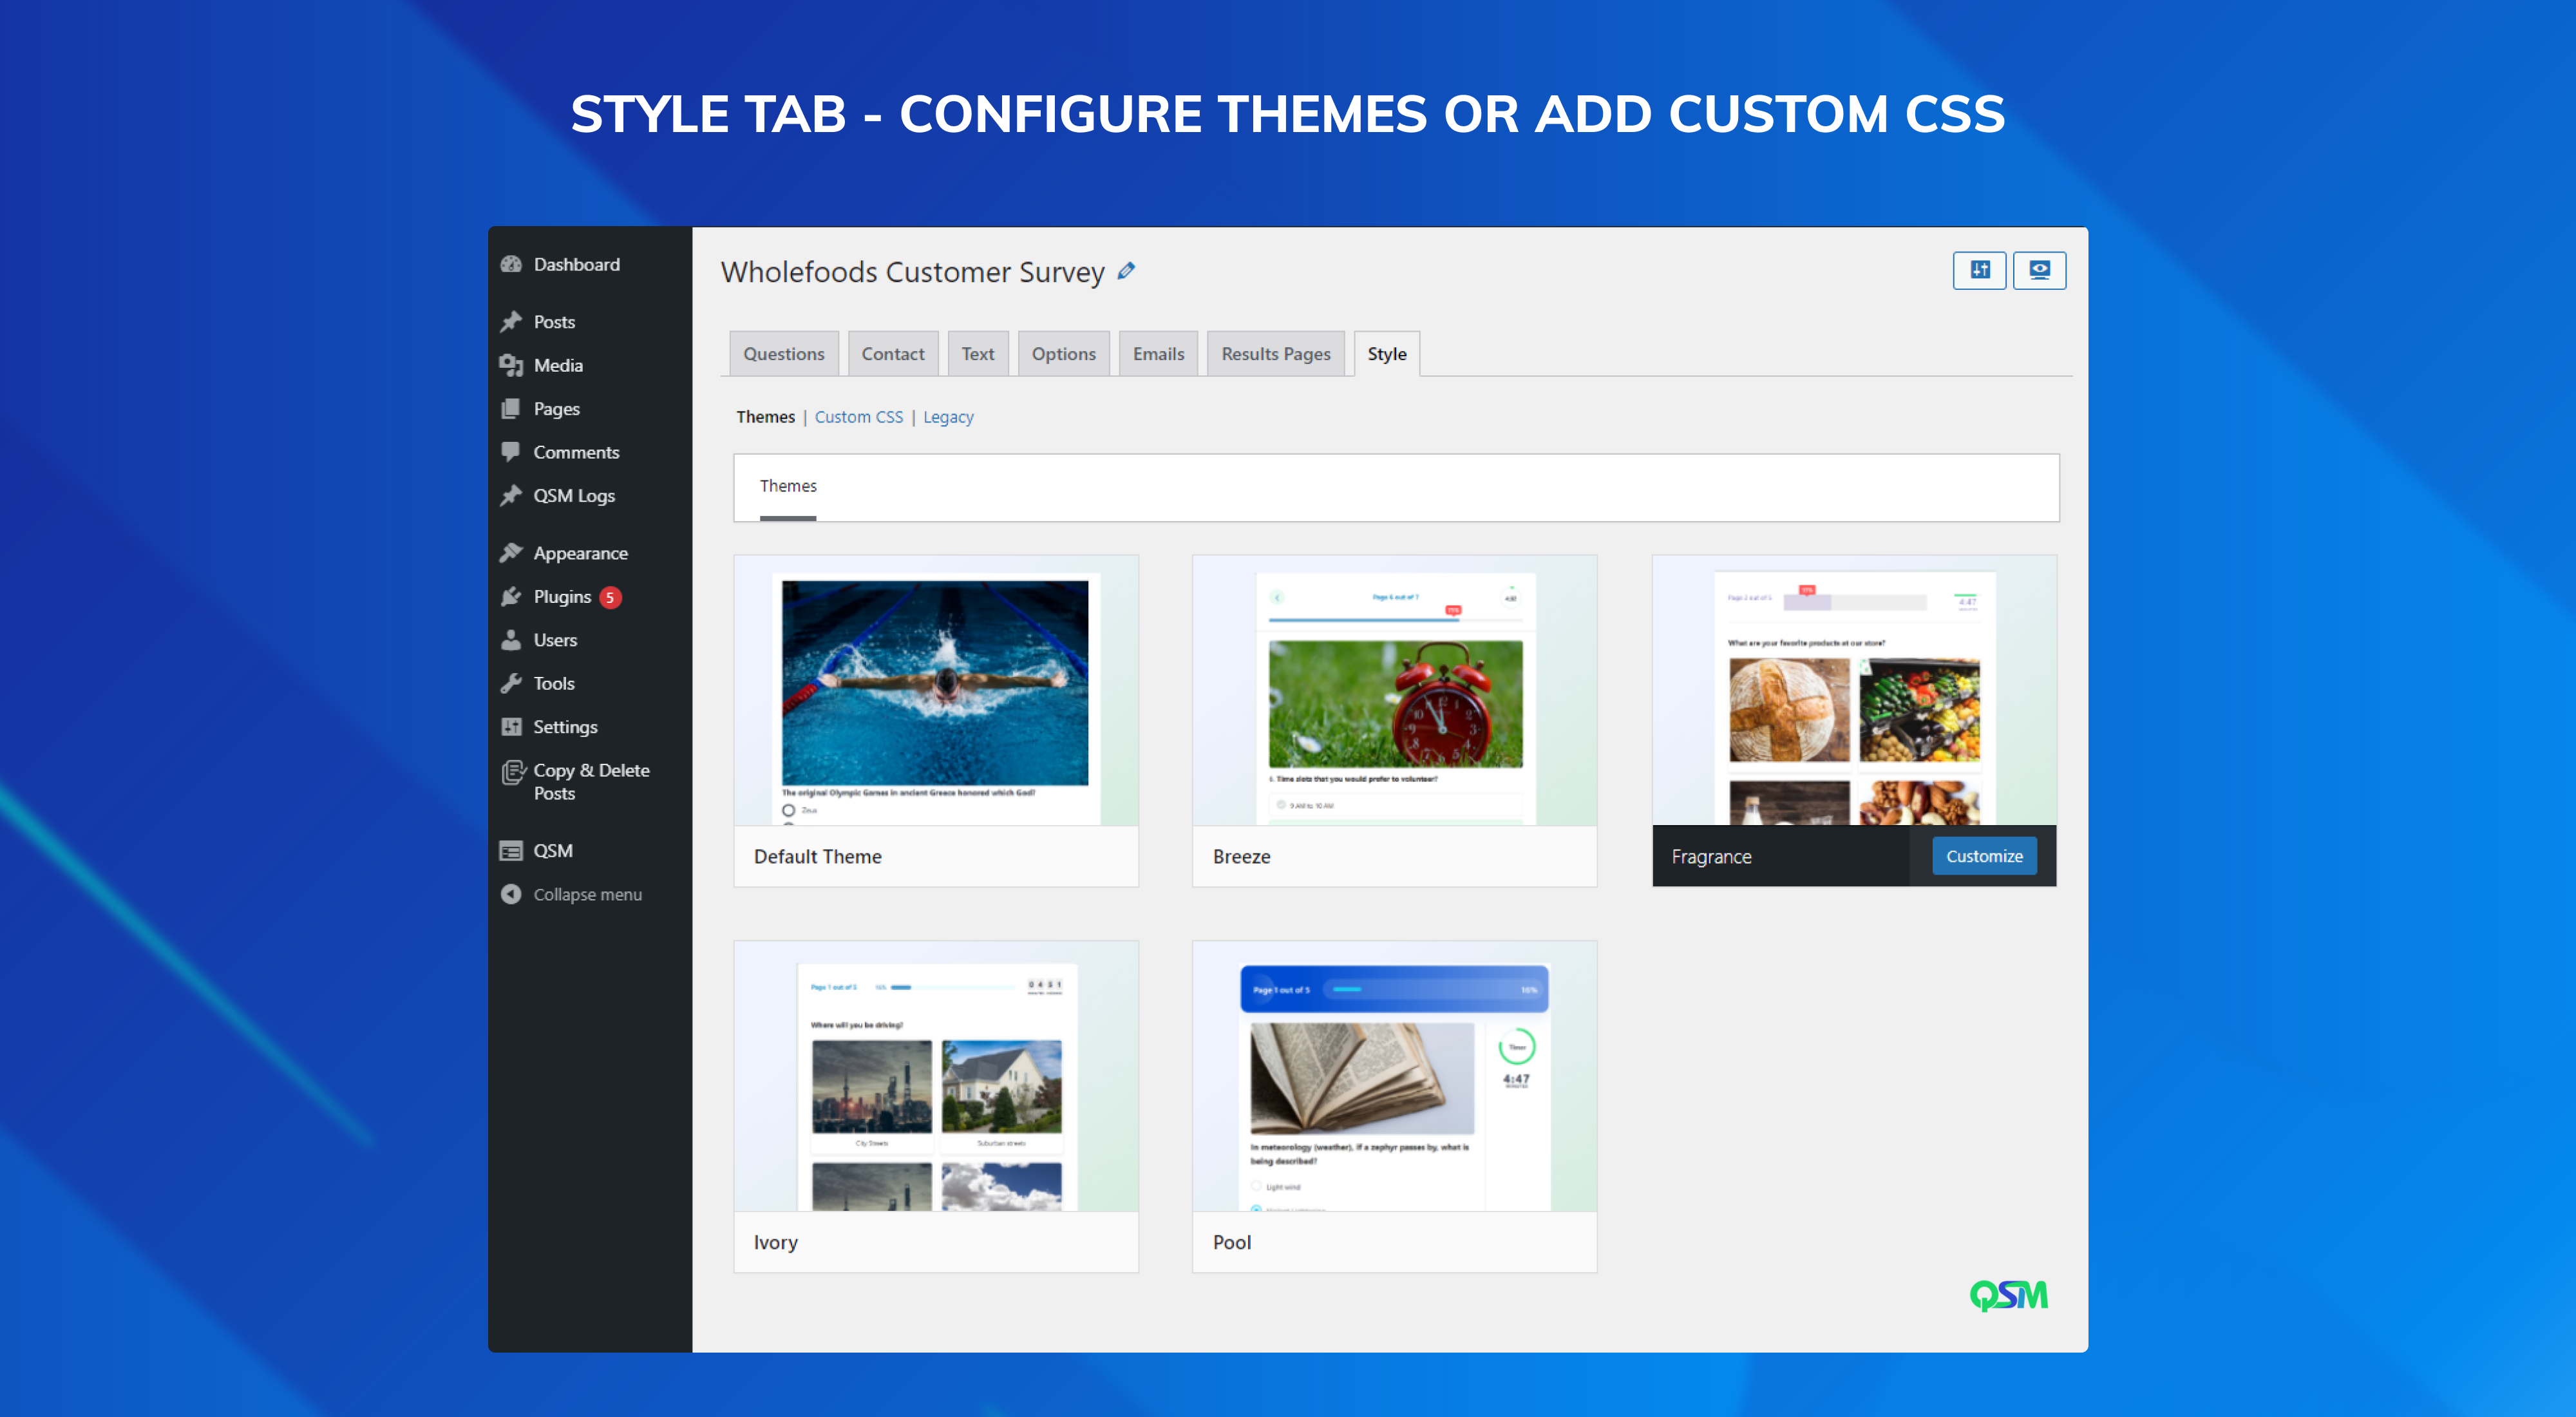Open the Legacy styles link
The width and height of the screenshot is (2576, 1417).
click(948, 417)
